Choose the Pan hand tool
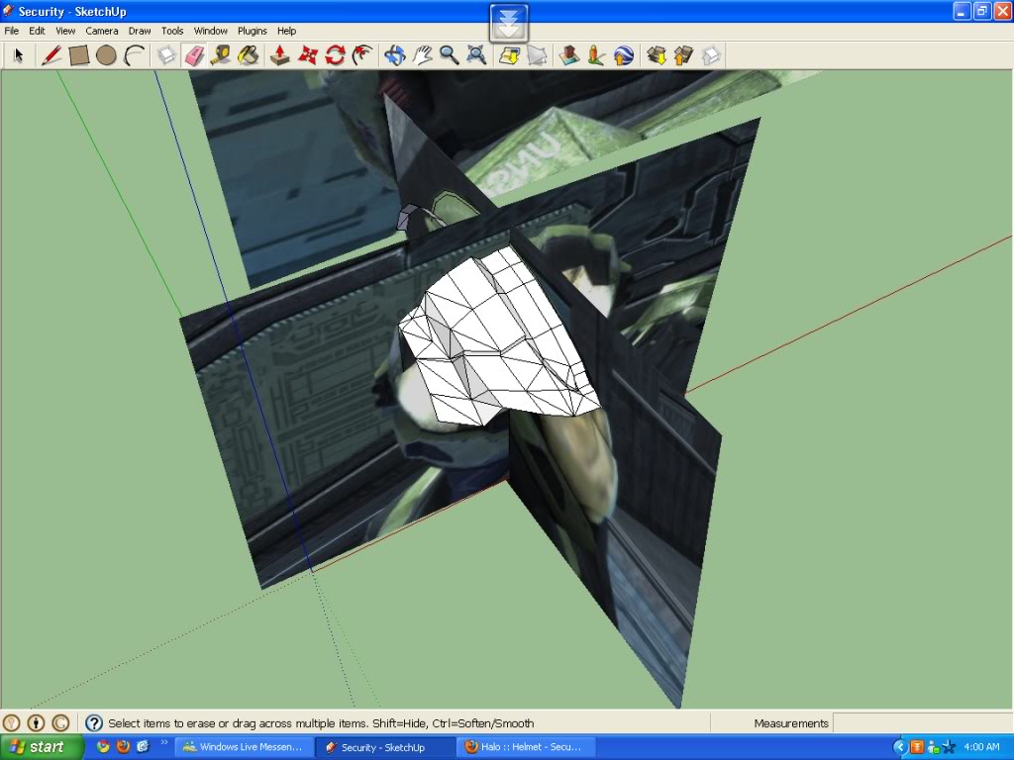Image resolution: width=1014 pixels, height=760 pixels. (x=422, y=55)
